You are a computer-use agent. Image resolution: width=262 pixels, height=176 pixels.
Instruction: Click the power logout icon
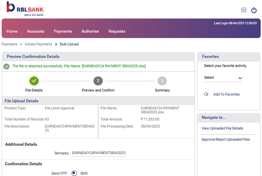(254, 10)
